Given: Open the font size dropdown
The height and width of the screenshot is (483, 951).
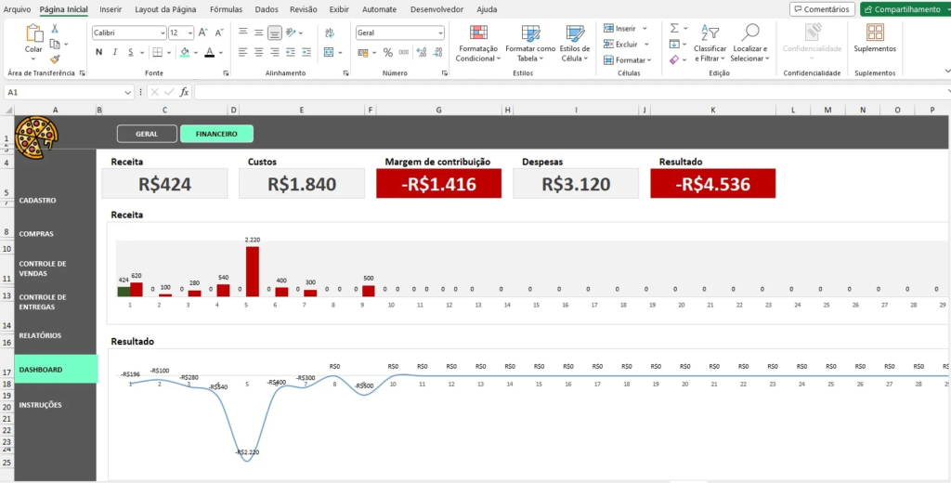Looking at the screenshot, I should click(x=189, y=33).
